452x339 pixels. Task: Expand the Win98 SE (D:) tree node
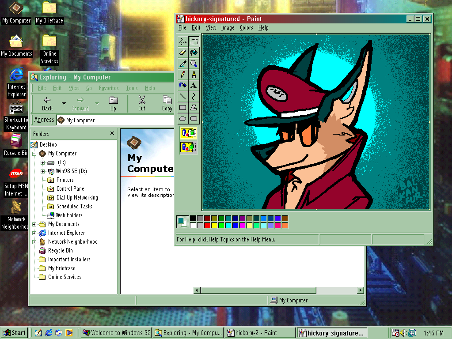(x=43, y=172)
